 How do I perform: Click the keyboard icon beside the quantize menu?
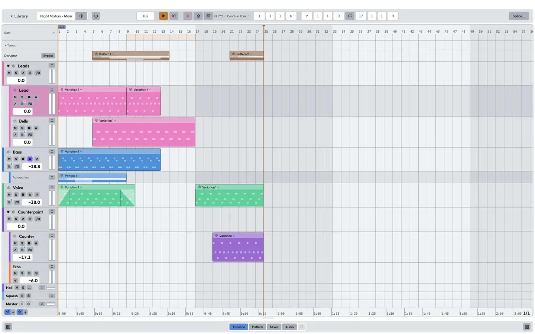[x=208, y=16]
